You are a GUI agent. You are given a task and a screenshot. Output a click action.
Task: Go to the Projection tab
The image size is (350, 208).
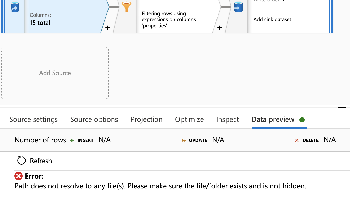pos(146,119)
